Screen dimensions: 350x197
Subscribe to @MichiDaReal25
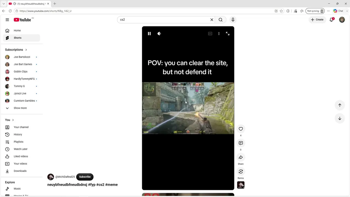(x=85, y=177)
